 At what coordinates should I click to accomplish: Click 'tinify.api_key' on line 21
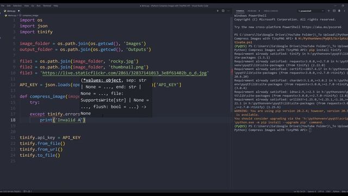click(38, 138)
